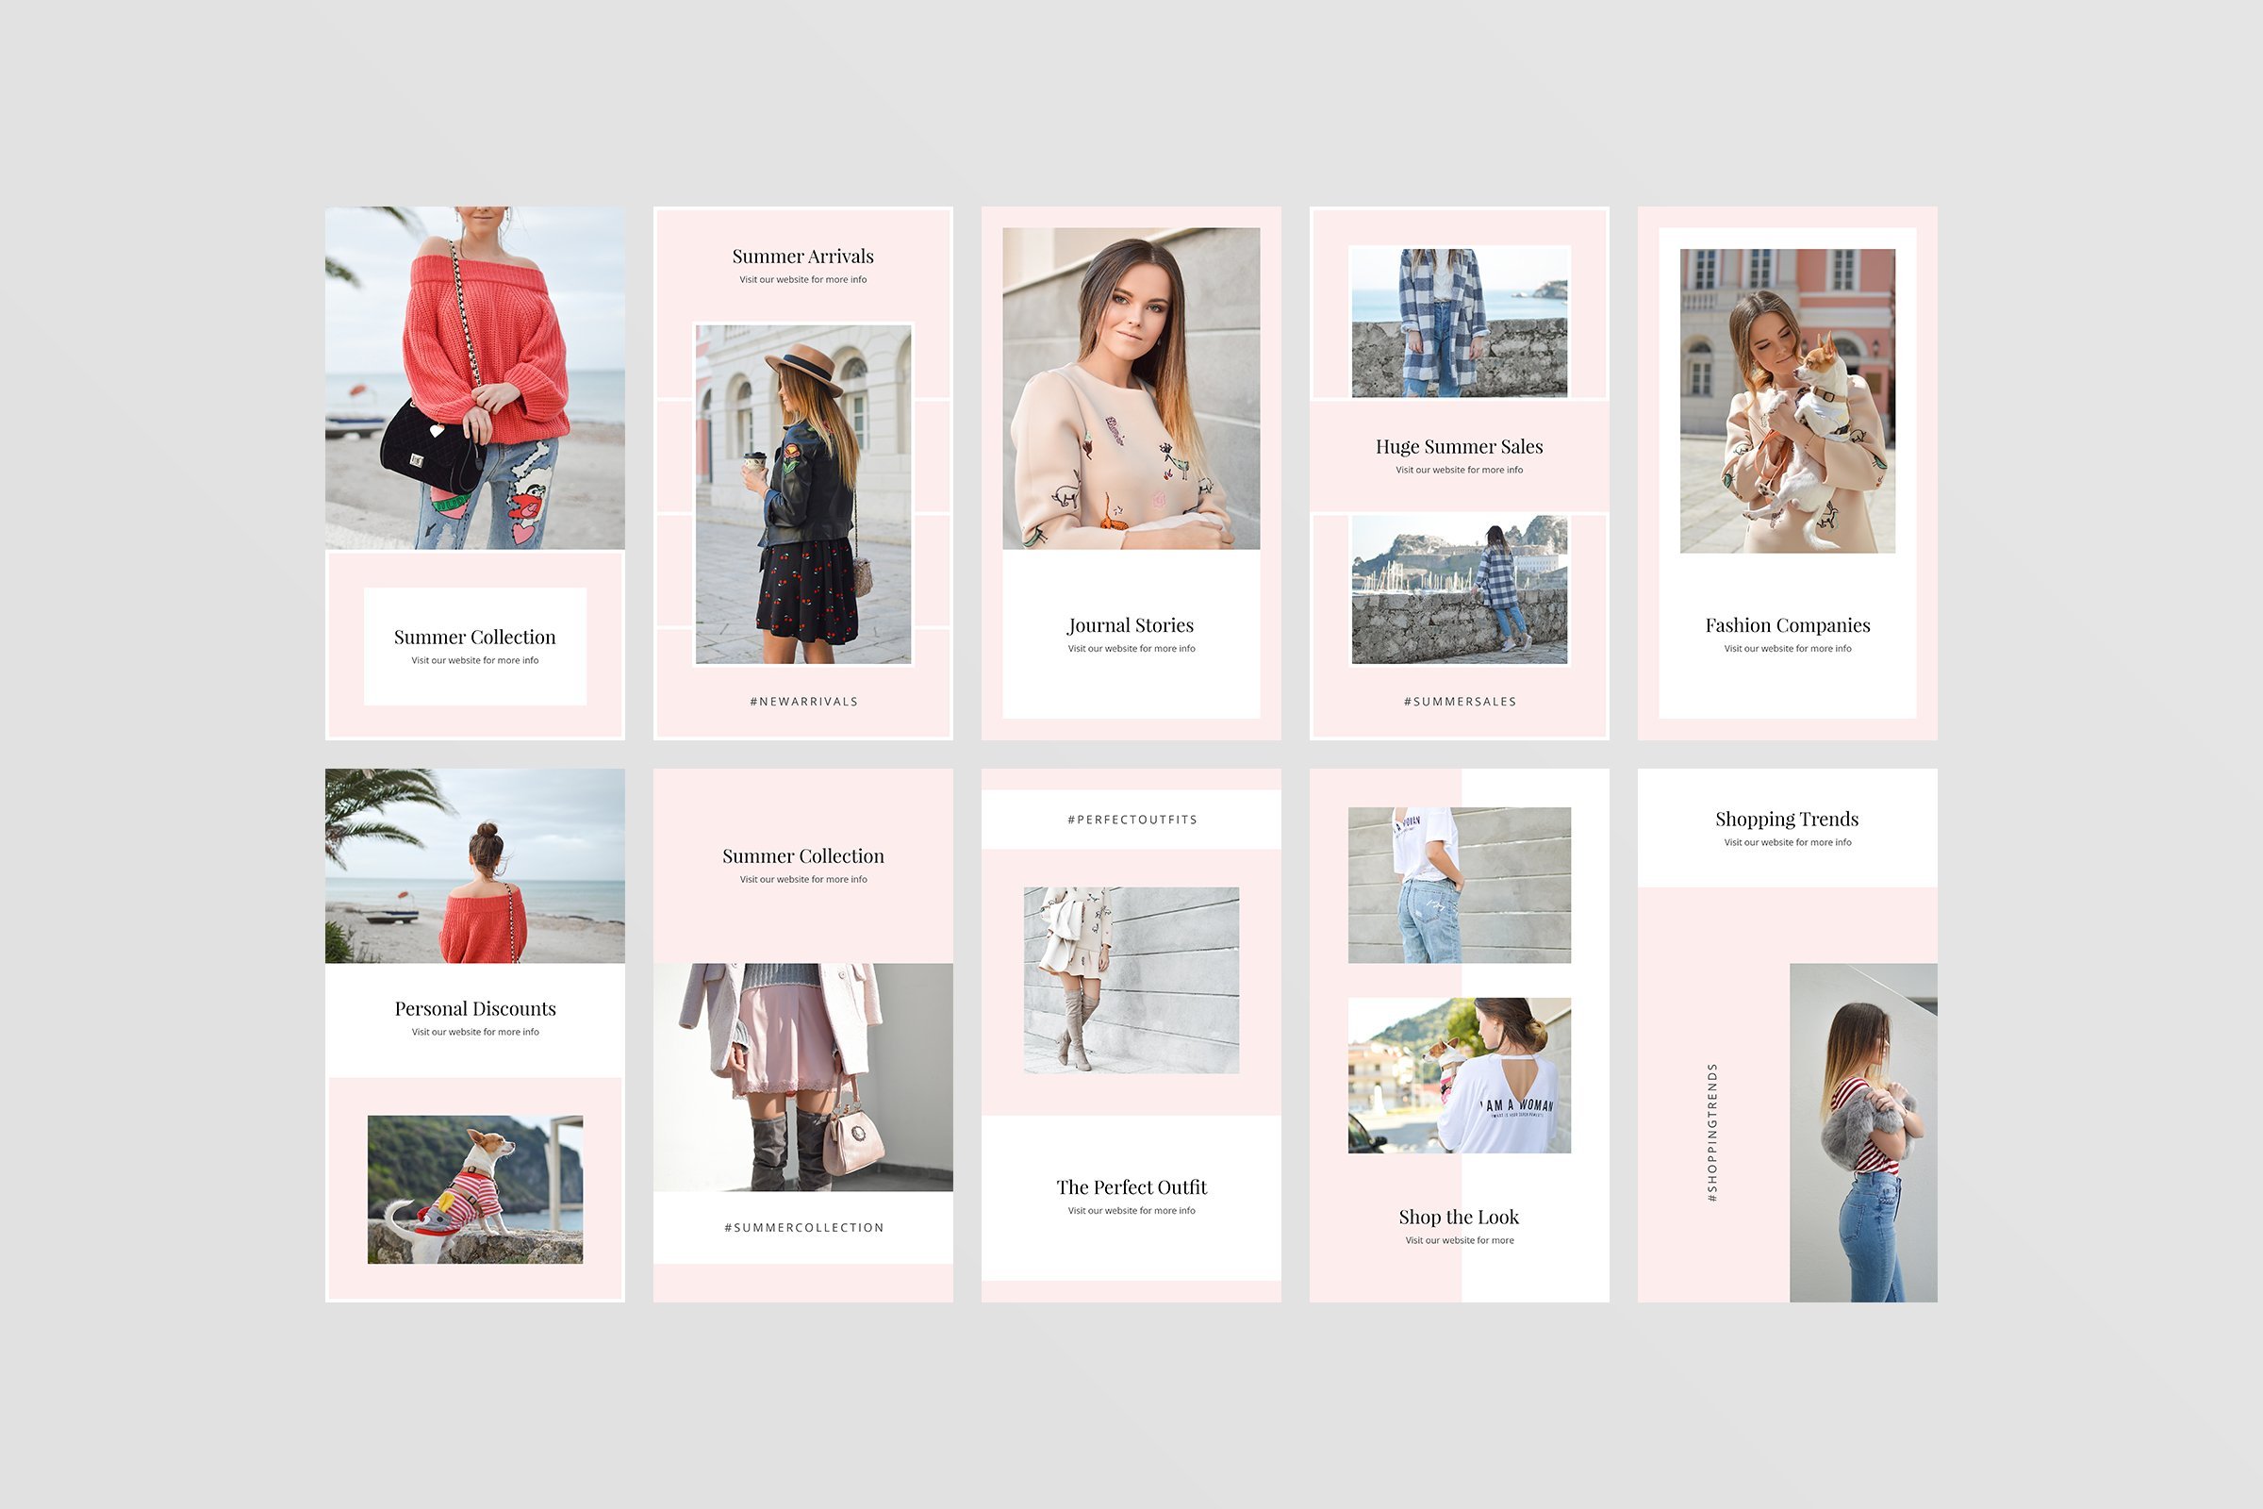
Task: Click the 'Summer Collection' title in white box
Action: pyautogui.click(x=475, y=638)
